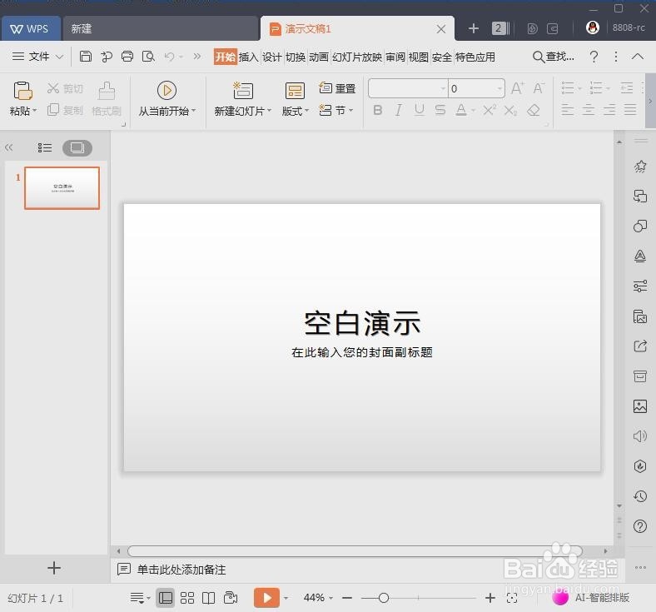Open the settings sliders icon in right sidebar

coord(640,286)
